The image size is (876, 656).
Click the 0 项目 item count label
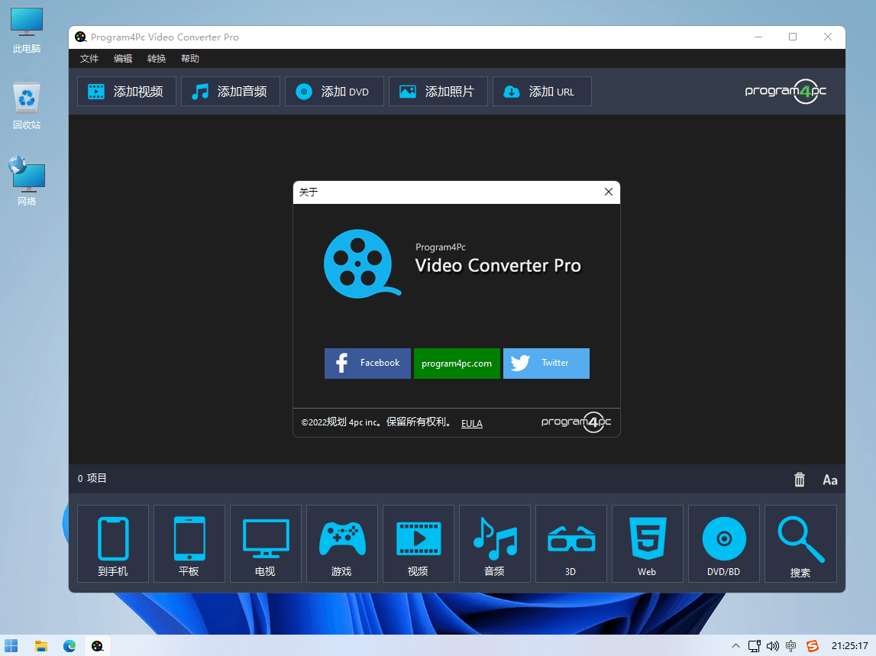pos(92,478)
